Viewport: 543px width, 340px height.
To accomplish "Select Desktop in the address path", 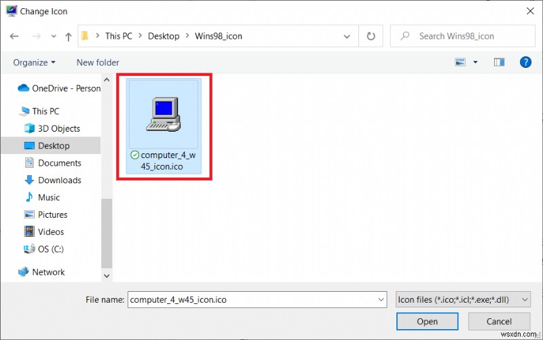I will click(164, 36).
